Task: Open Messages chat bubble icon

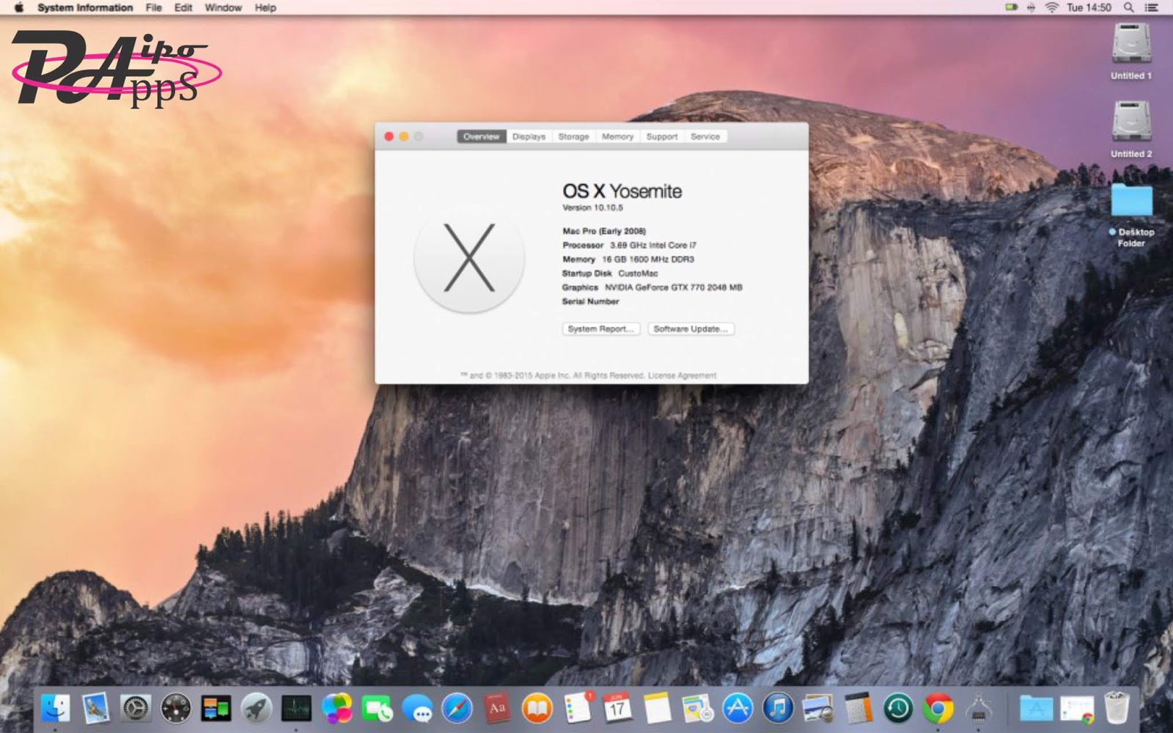Action: pyautogui.click(x=417, y=708)
